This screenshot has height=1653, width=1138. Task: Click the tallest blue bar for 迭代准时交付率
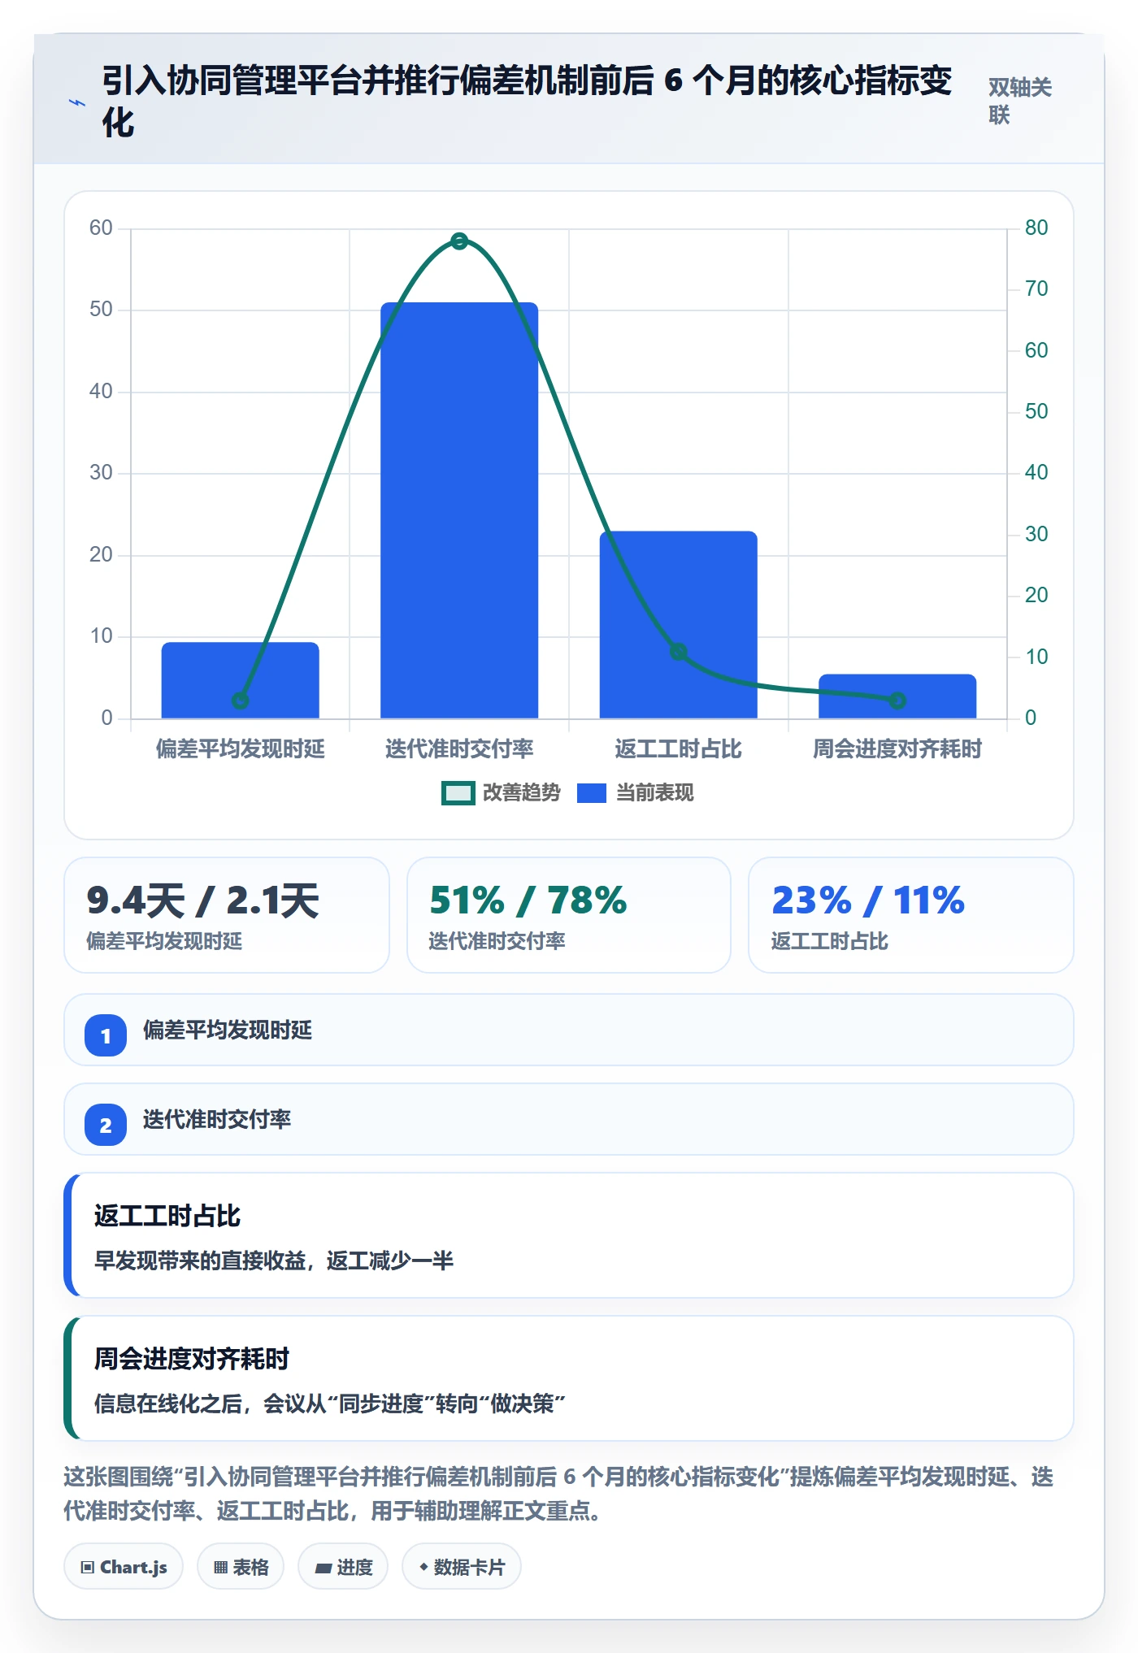459,510
